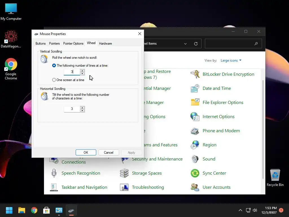Switch to the Buttons tab
Screen dimensions: 289x217
[x=40, y=44]
